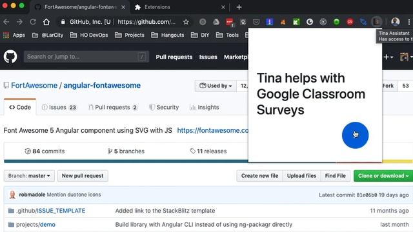
Task: Click Create new file button
Action: (259, 176)
